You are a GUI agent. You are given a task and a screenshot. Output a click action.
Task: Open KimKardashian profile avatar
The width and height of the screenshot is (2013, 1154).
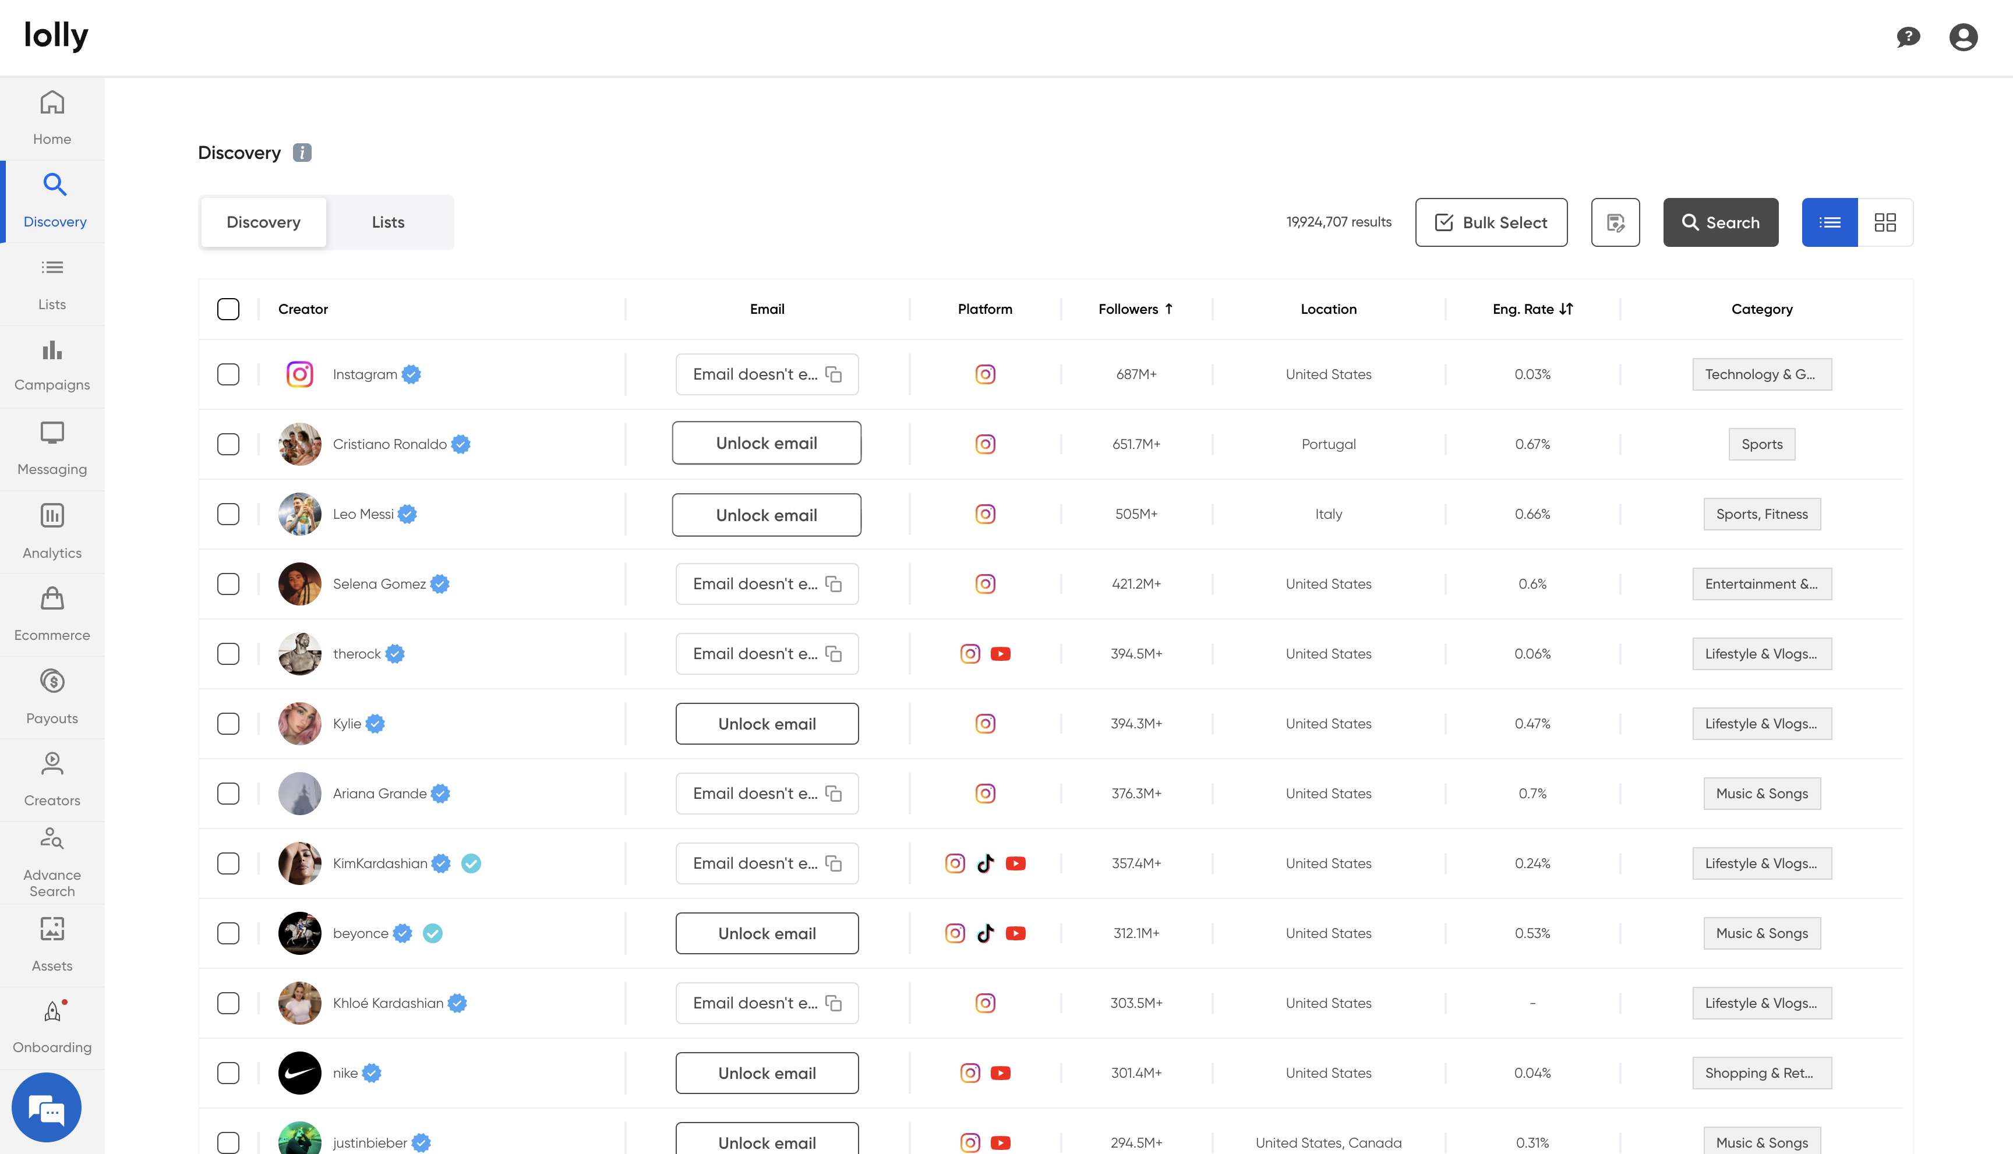(300, 863)
